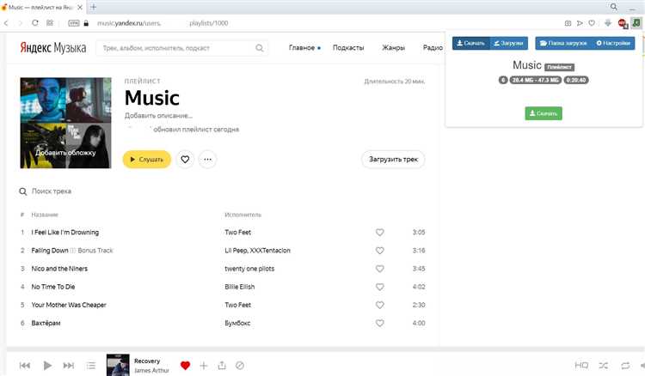Open James Arthur artist in player
Screen dimensions: 645x376
point(151,370)
